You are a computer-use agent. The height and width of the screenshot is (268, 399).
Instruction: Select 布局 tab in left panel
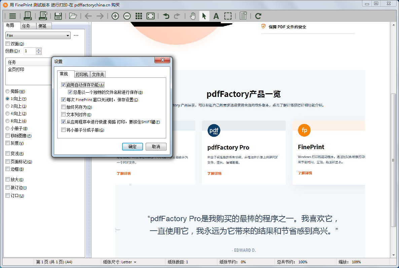tap(10, 25)
